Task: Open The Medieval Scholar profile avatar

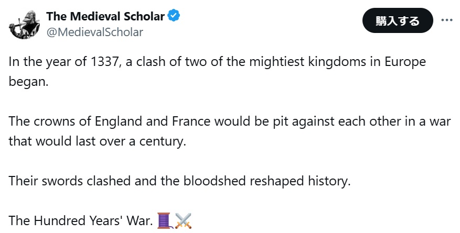Action: pyautogui.click(x=24, y=25)
